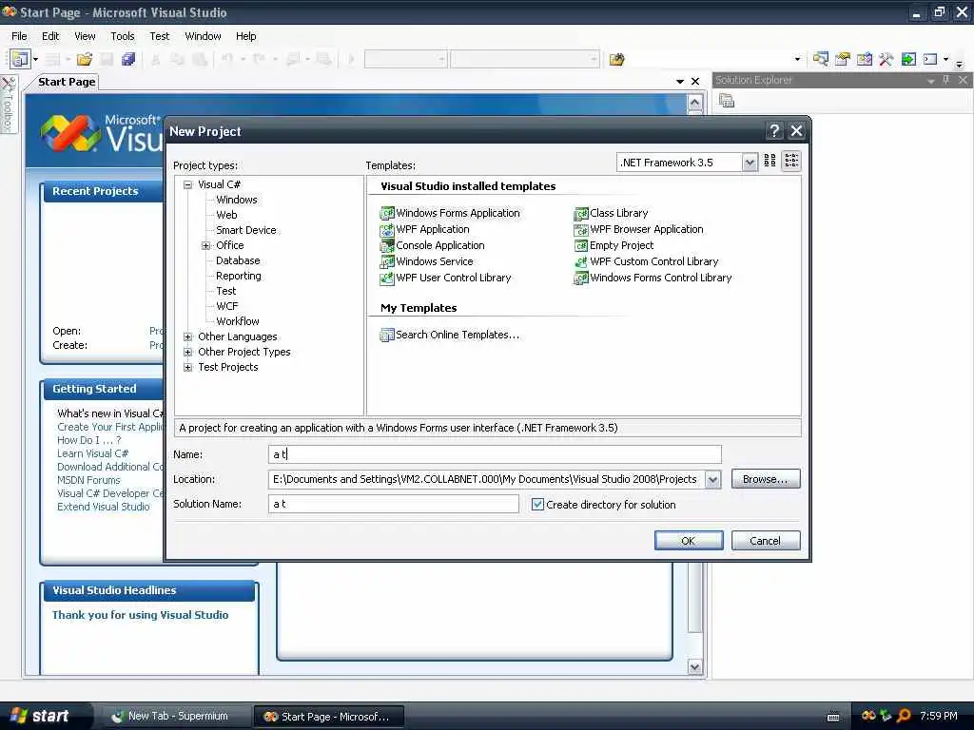This screenshot has width=974, height=730.
Task: Click the Start Page scroll down arrow
Action: click(x=695, y=667)
